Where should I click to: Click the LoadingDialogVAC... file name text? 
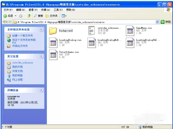pos(148,40)
